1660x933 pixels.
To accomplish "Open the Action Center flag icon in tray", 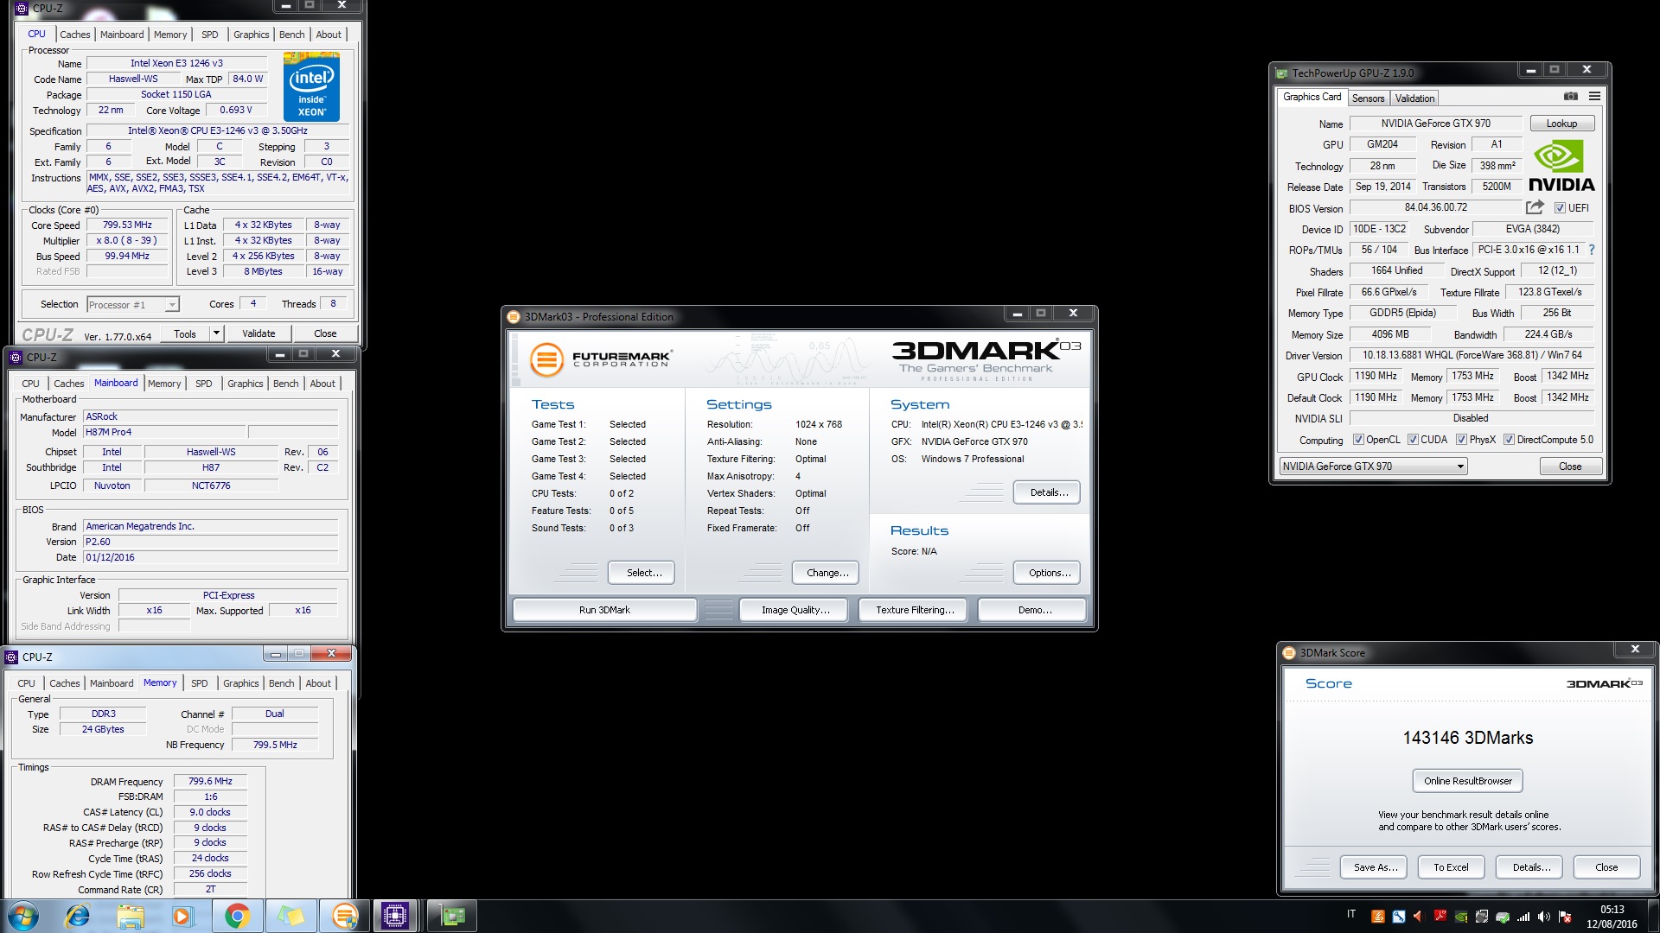I will 1564,917.
